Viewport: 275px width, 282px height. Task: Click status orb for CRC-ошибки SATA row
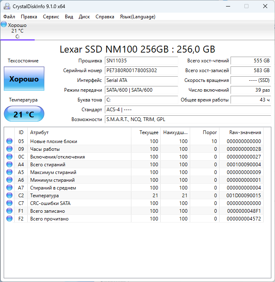pos(9,203)
